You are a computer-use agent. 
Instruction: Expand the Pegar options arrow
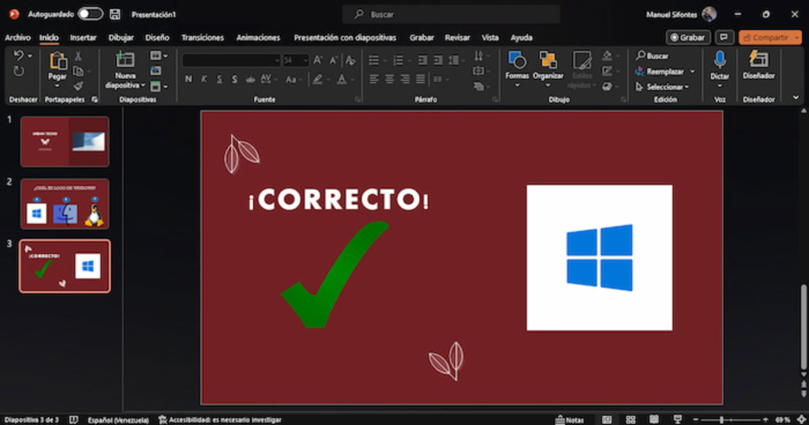[x=57, y=86]
